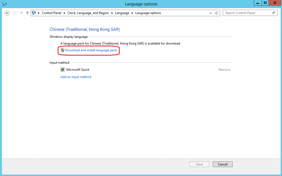This screenshot has width=282, height=176.
Task: Click the Cancel button
Action: pos(223,164)
